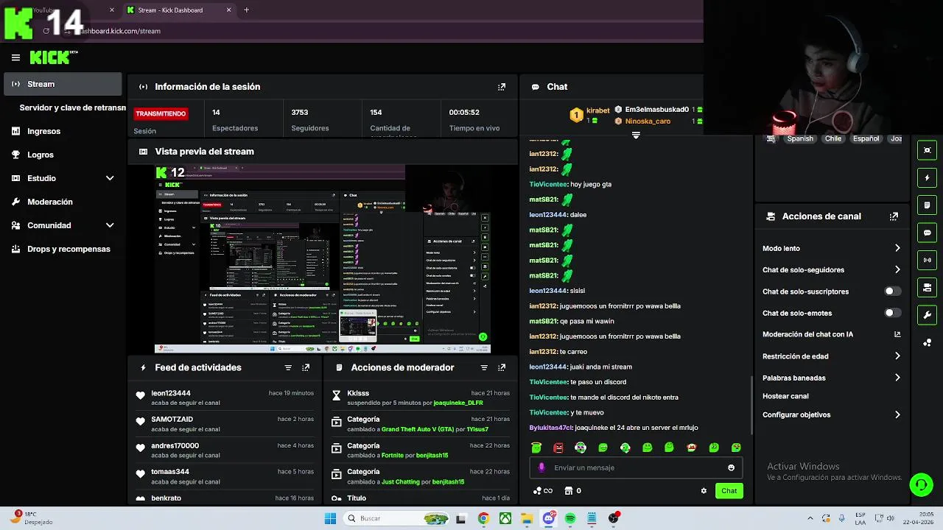Screen dimensions: 943x530
Task: Open the green headset support button
Action: (921, 484)
